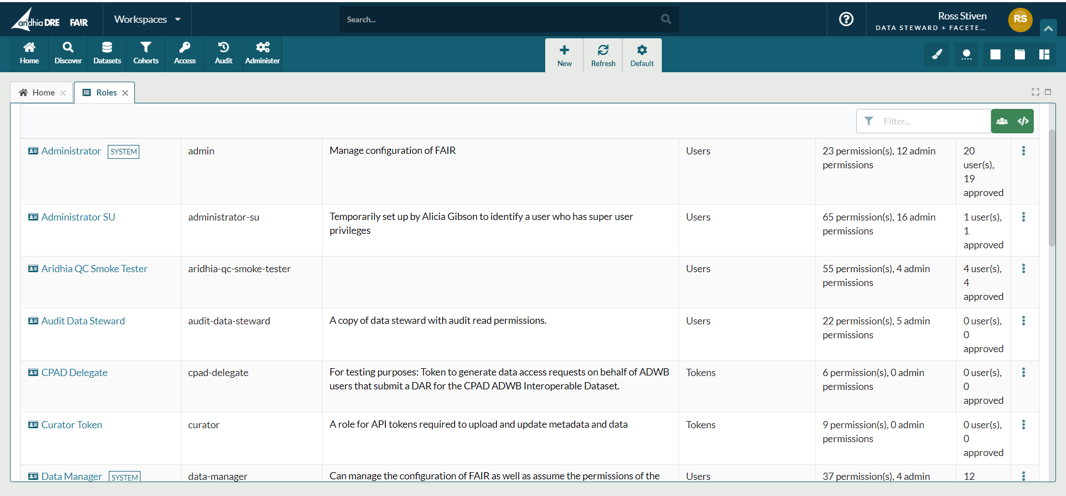
Task: Create a new role with New
Action: [x=564, y=56]
